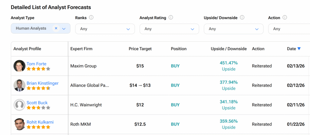The image size is (310, 135).
Task: Open Tom Forte's analyst profile link
Action: [x=36, y=64]
